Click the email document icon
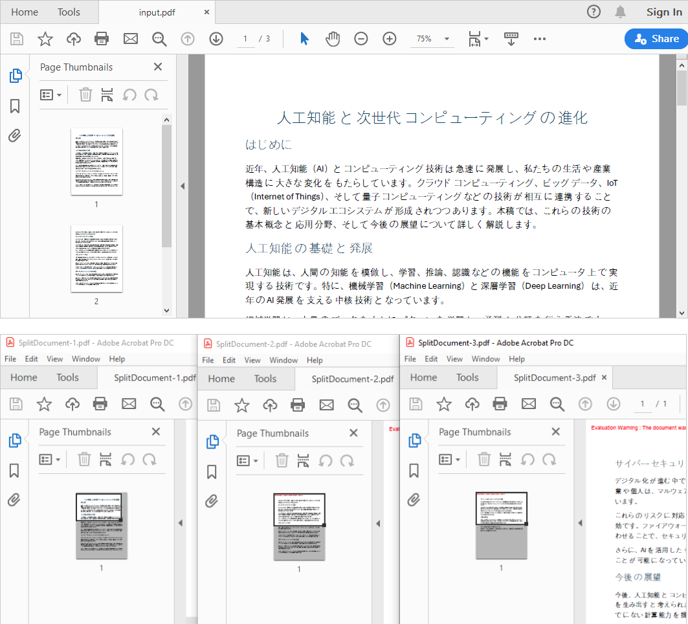 [x=130, y=39]
